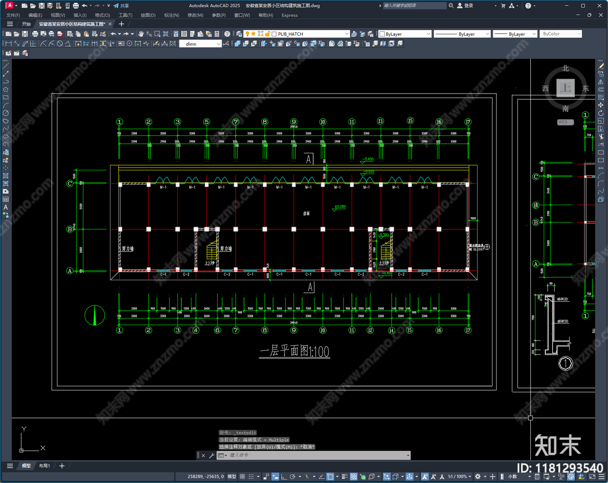Image resolution: width=608 pixels, height=483 pixels.
Task: Click the ViewCube 上 top face
Action: tap(565, 88)
